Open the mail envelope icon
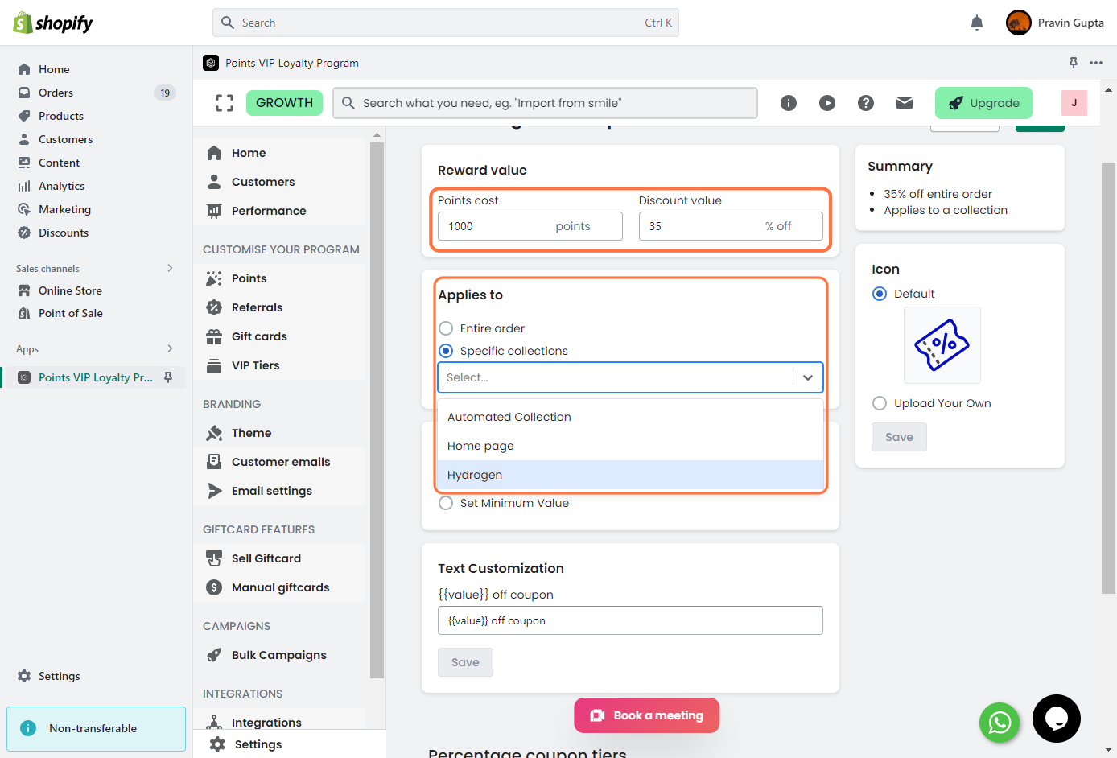 905,103
